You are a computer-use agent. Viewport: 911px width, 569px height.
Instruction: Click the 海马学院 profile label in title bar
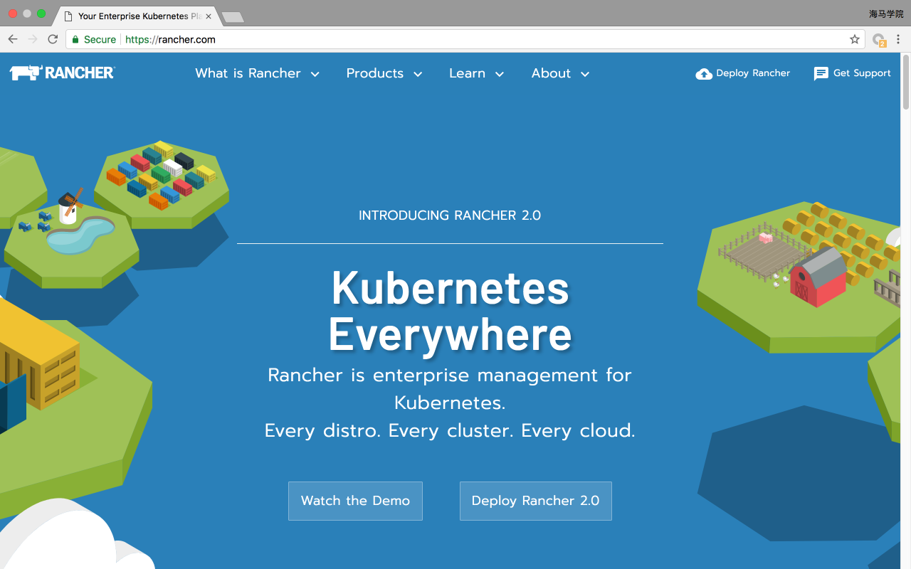(x=886, y=14)
